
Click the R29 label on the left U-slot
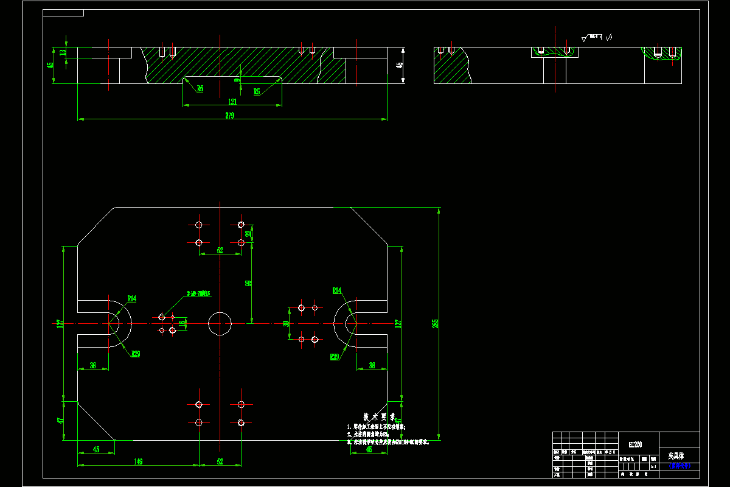tap(135, 354)
